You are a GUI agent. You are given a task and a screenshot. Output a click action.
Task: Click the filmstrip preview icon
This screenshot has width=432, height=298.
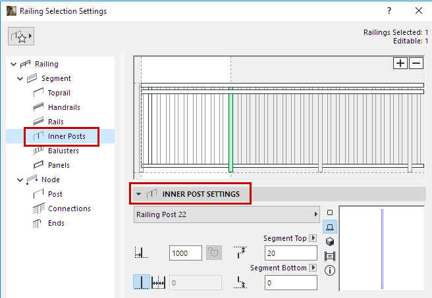click(x=330, y=256)
